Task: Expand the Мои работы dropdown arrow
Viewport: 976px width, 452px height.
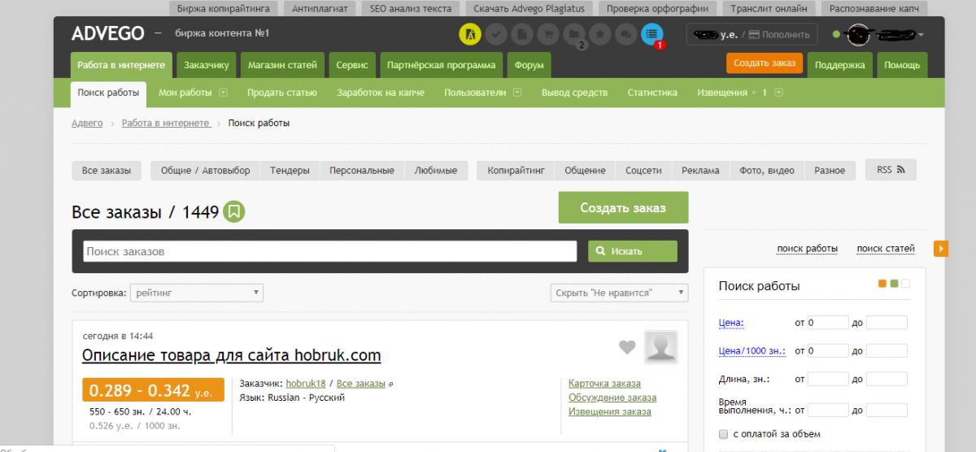Action: pos(223,93)
